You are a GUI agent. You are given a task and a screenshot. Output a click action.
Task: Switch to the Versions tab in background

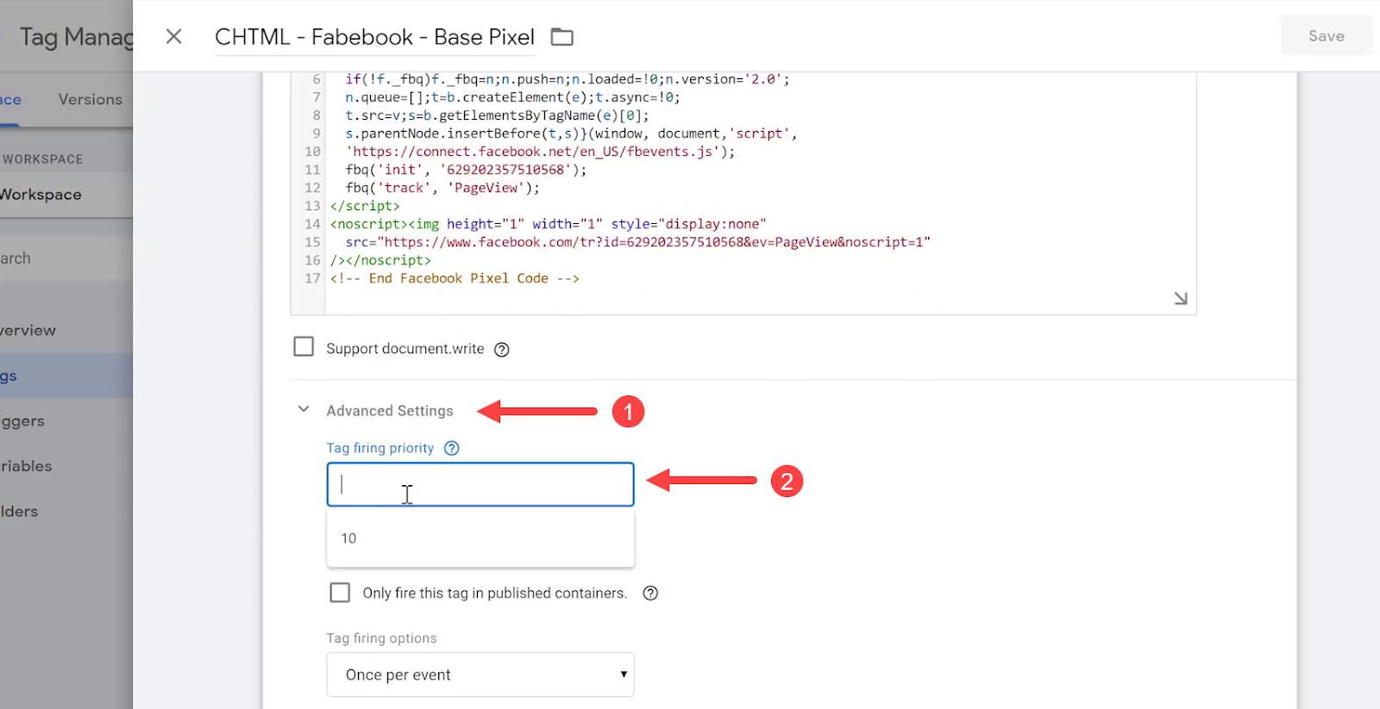(91, 99)
